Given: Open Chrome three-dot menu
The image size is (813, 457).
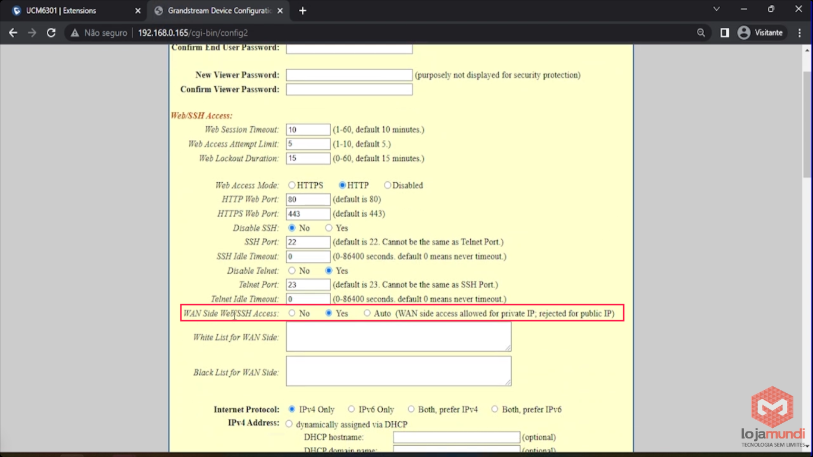Looking at the screenshot, I should (799, 33).
